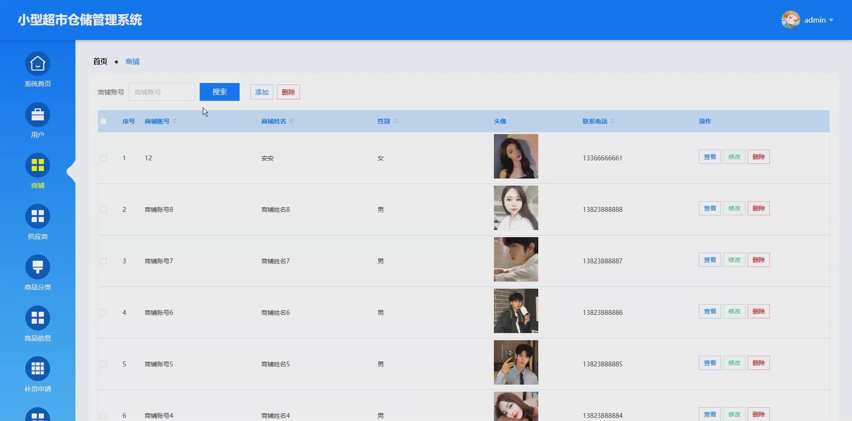Open avatar thumbnail of 商铺姓名7

516,259
